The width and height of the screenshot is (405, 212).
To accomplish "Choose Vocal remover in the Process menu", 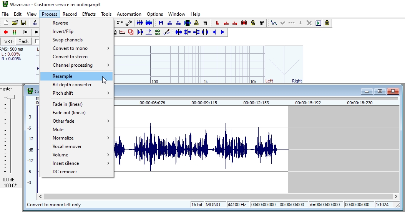I will point(67,146).
